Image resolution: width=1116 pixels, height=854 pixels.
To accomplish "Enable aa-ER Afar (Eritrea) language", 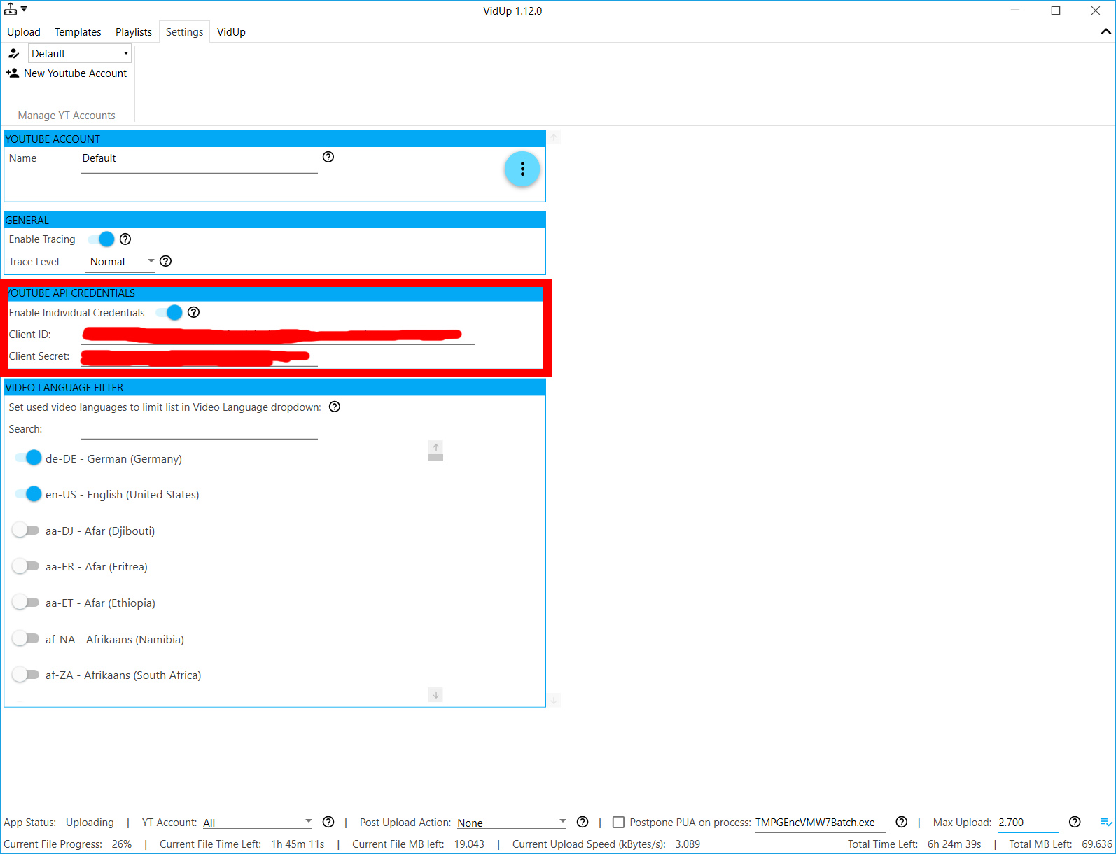I will (x=26, y=566).
